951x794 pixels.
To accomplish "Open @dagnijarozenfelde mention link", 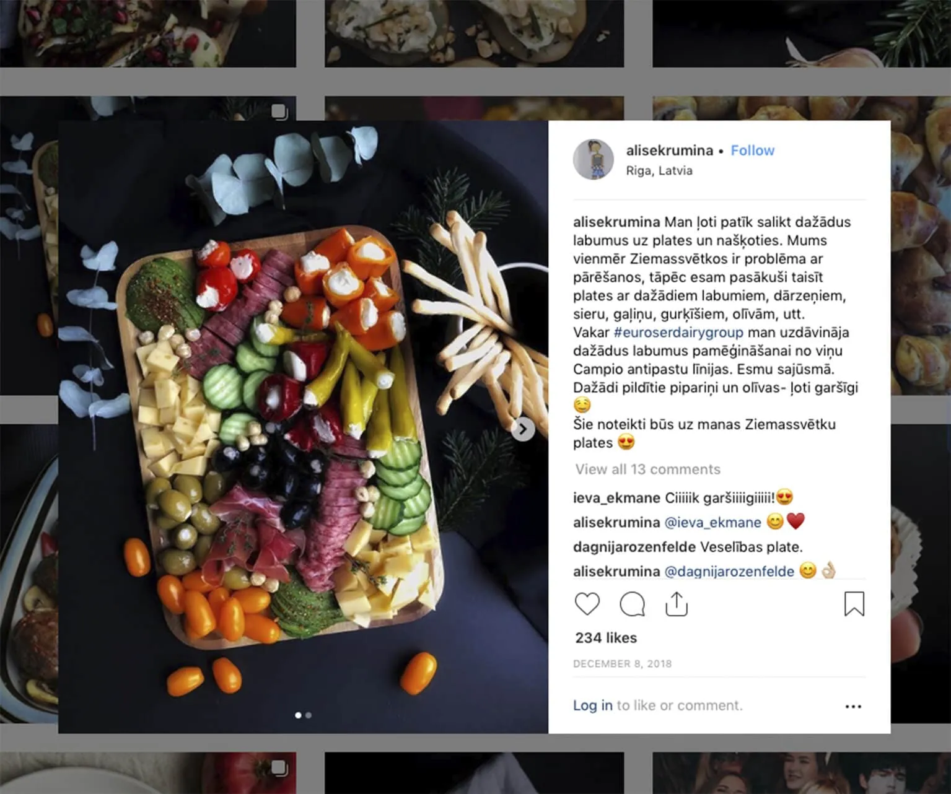I will pyautogui.click(x=729, y=571).
